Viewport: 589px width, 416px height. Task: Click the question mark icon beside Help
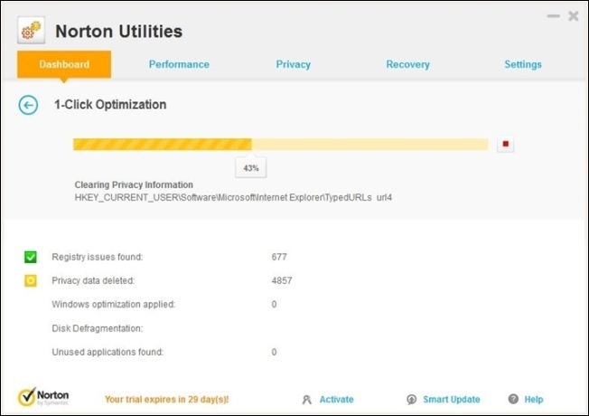pyautogui.click(x=513, y=399)
